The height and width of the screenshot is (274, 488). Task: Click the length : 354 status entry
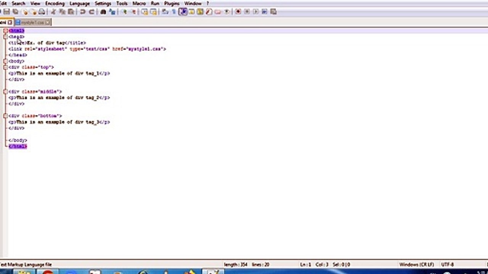pos(236,264)
